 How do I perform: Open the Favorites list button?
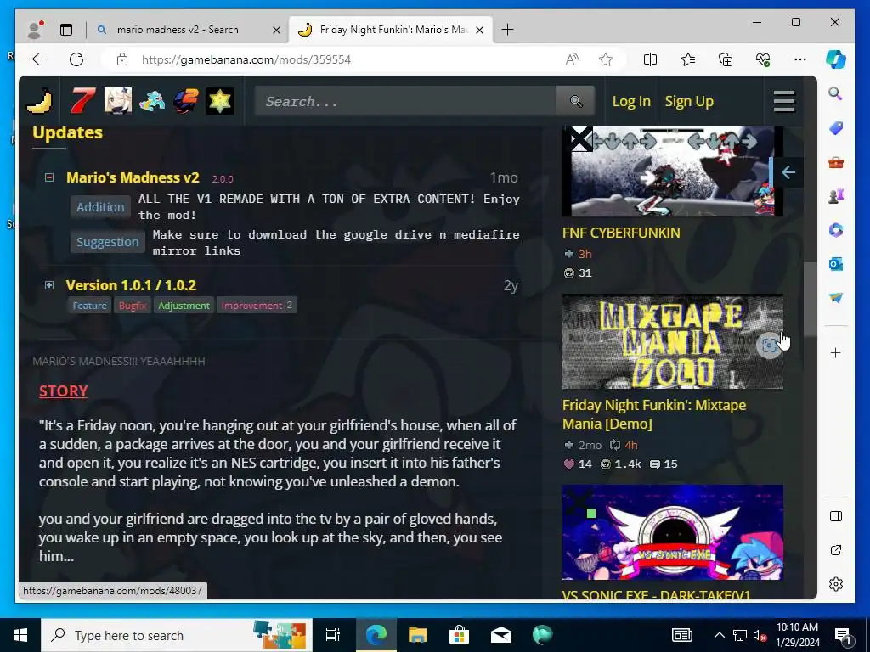tap(688, 59)
